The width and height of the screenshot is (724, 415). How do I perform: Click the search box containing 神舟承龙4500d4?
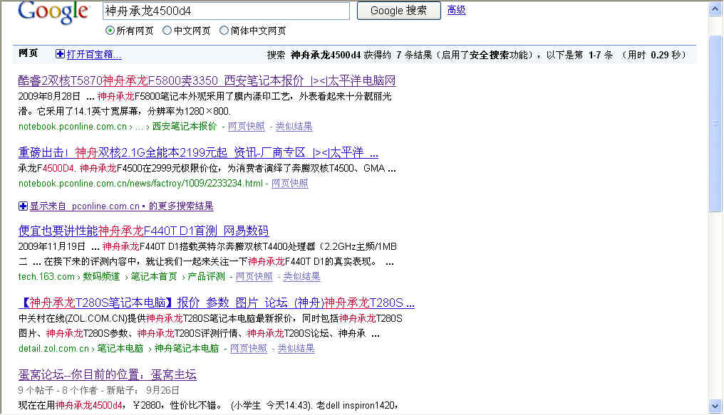click(227, 11)
